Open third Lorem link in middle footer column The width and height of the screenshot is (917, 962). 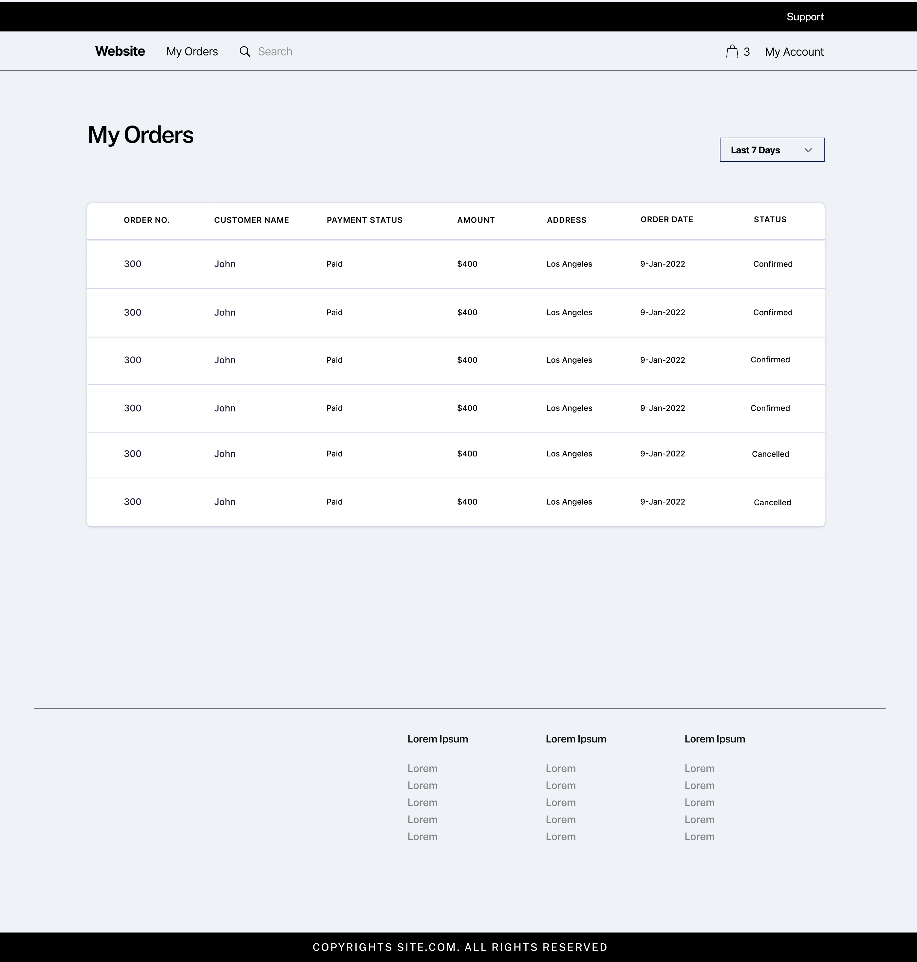pos(561,802)
